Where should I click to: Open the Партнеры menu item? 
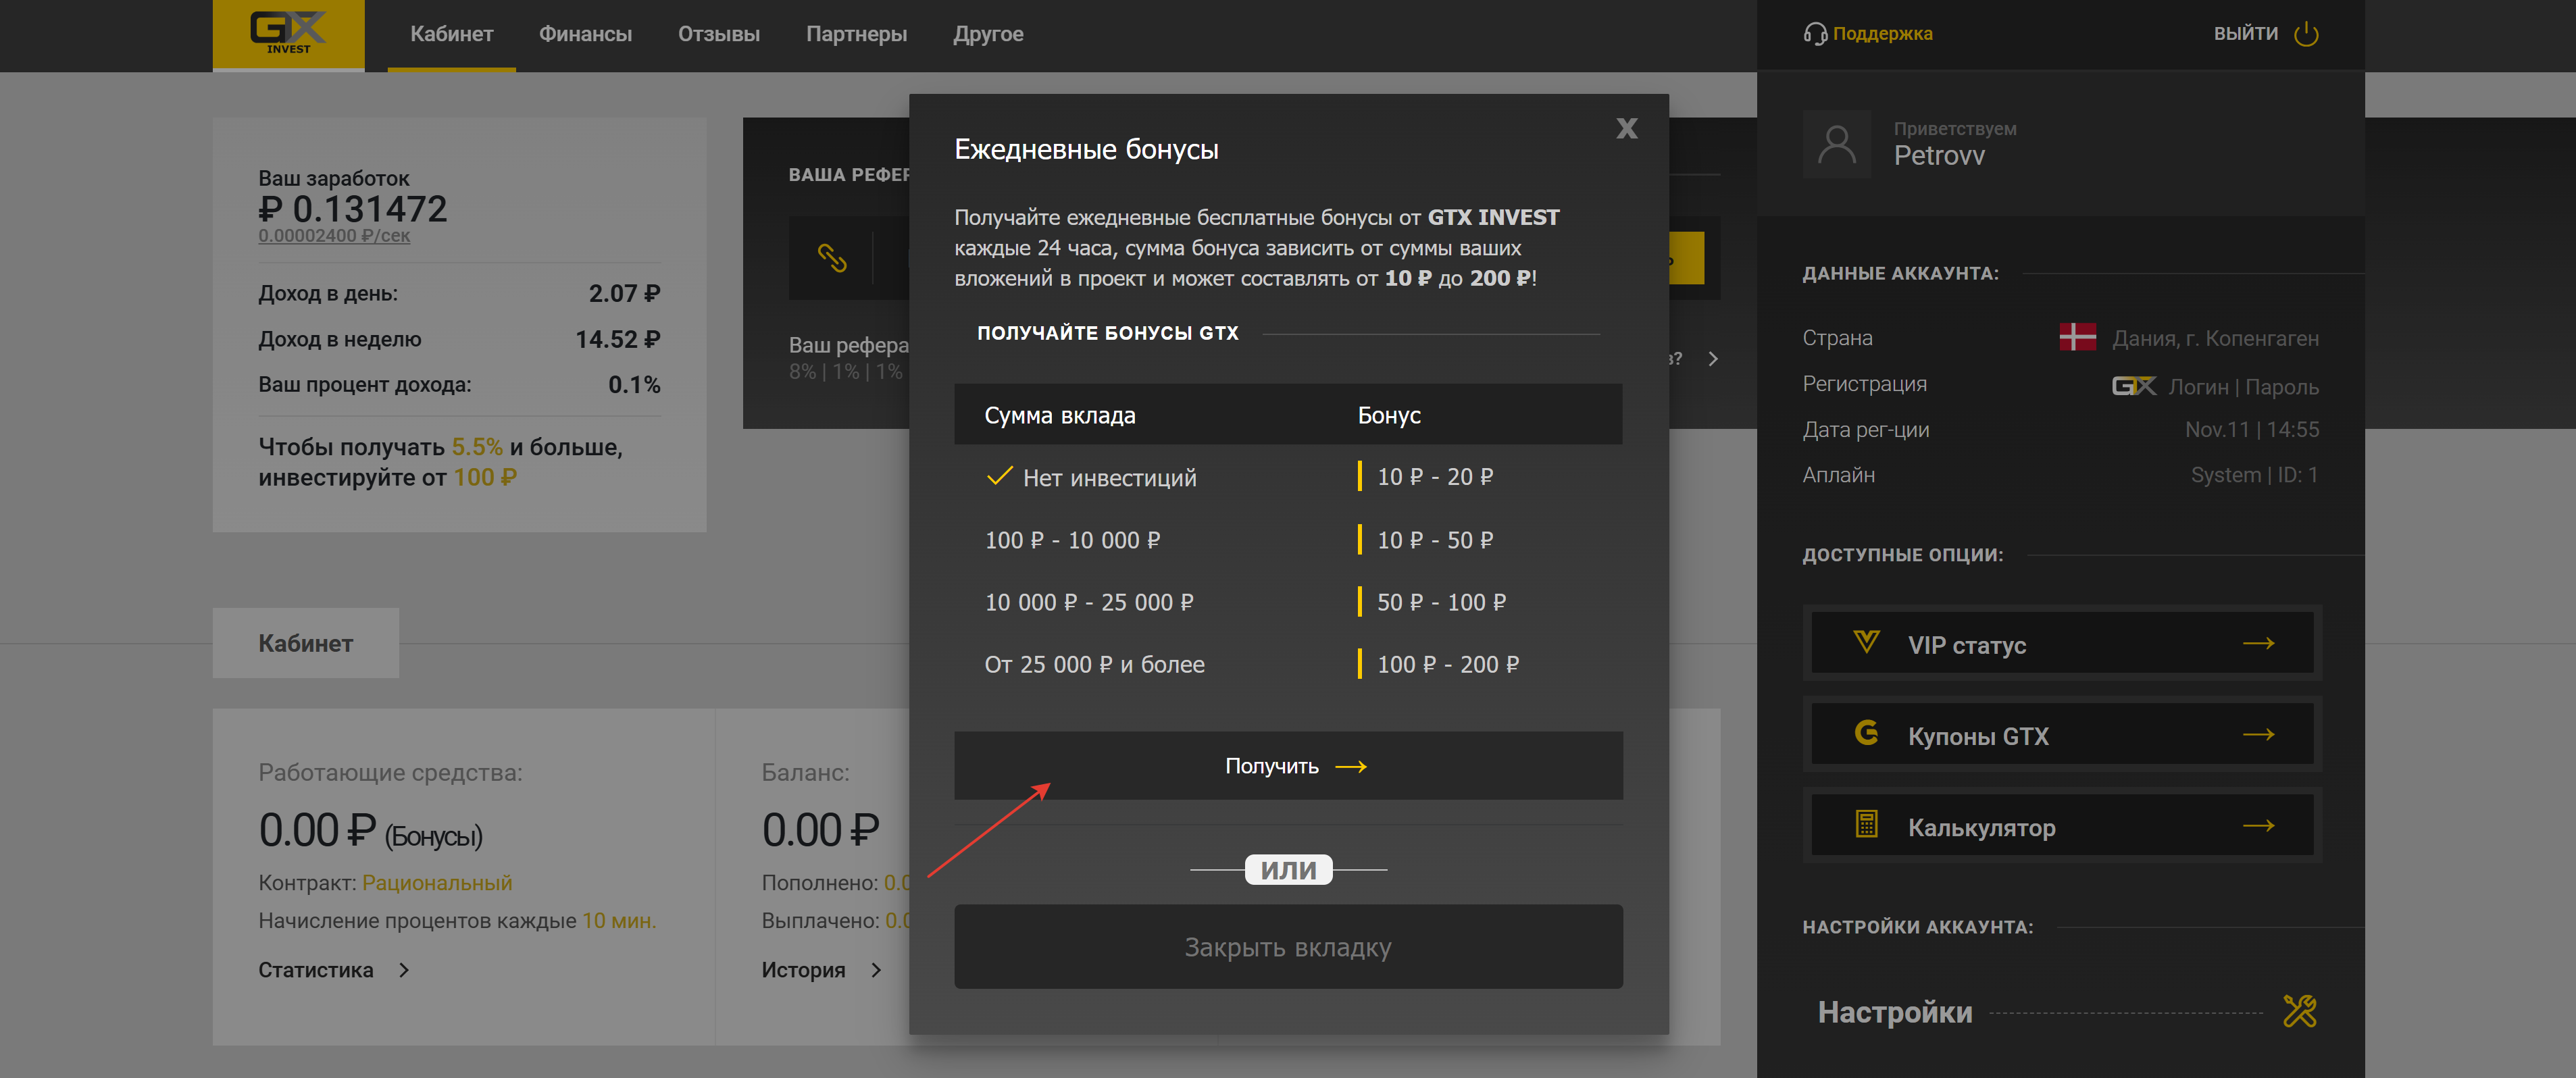click(856, 34)
